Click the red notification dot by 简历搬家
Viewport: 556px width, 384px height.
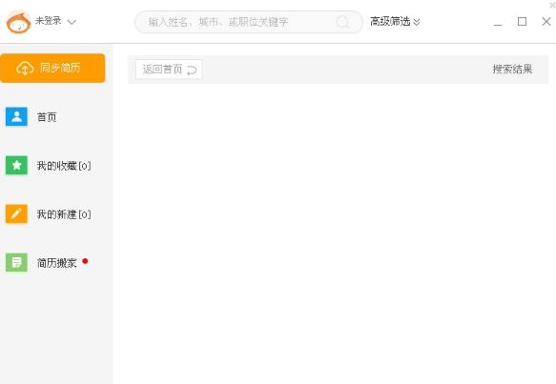pyautogui.click(x=85, y=261)
